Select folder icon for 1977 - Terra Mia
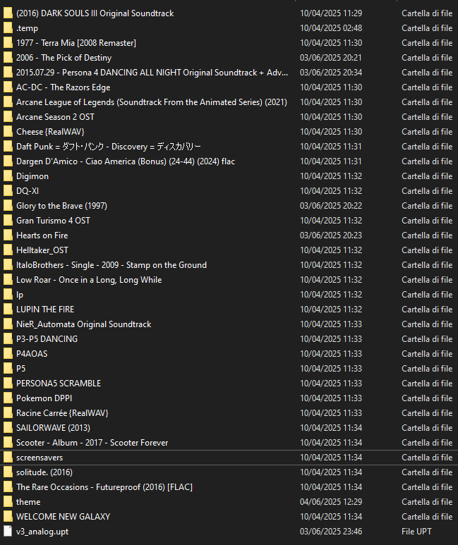Viewport: 458px width, 545px height. tap(8, 43)
